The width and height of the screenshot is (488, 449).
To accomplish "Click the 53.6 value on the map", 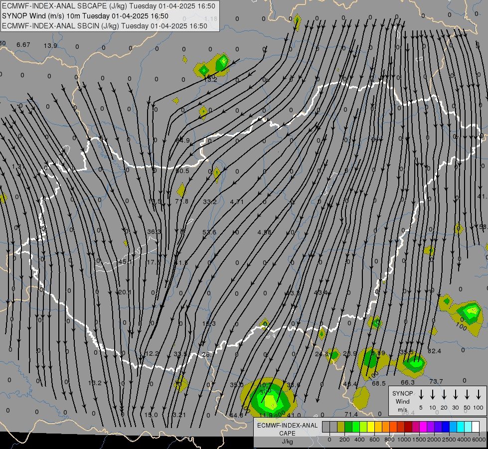I will [x=209, y=232].
